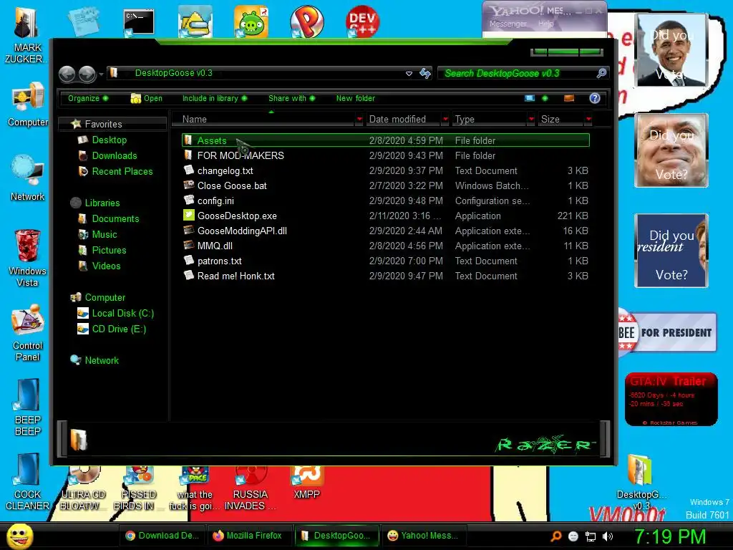Click New folder in the toolbar
Image resolution: width=733 pixels, height=550 pixels.
click(356, 98)
